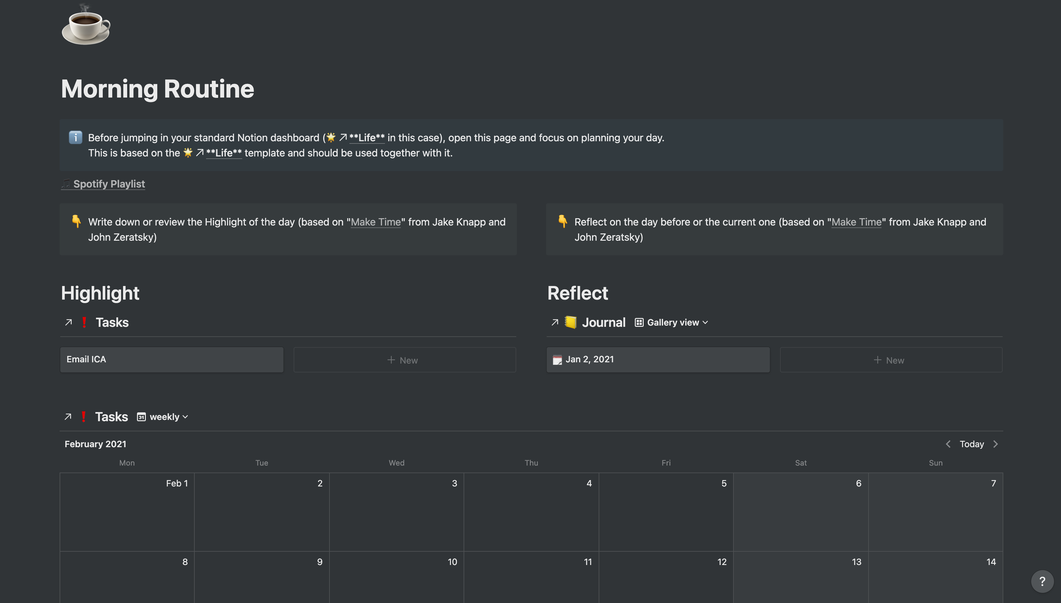The width and height of the screenshot is (1061, 603).
Task: Click the Today button in calendar
Action: [972, 444]
